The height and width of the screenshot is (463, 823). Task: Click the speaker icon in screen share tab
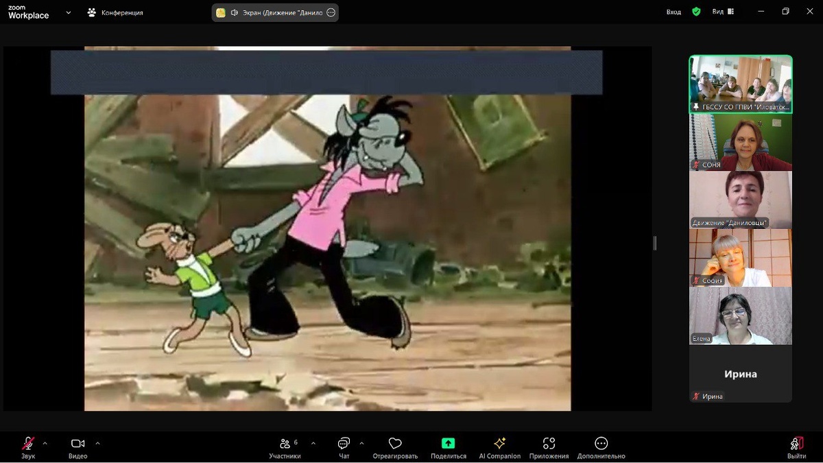pyautogui.click(x=235, y=12)
